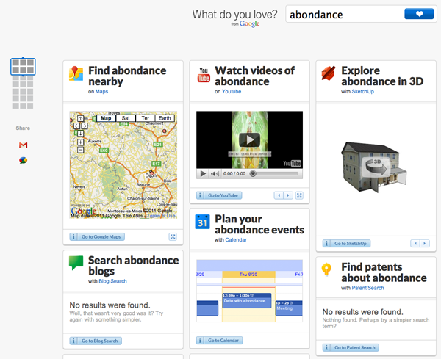This screenshot has height=359, width=441.
Task: Show previous video with left arrow
Action: click(279, 195)
